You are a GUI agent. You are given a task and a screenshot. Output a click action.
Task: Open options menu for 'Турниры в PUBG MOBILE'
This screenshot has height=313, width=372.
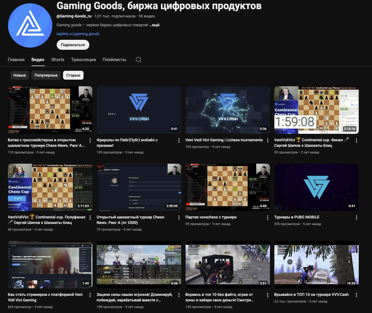tap(357, 218)
